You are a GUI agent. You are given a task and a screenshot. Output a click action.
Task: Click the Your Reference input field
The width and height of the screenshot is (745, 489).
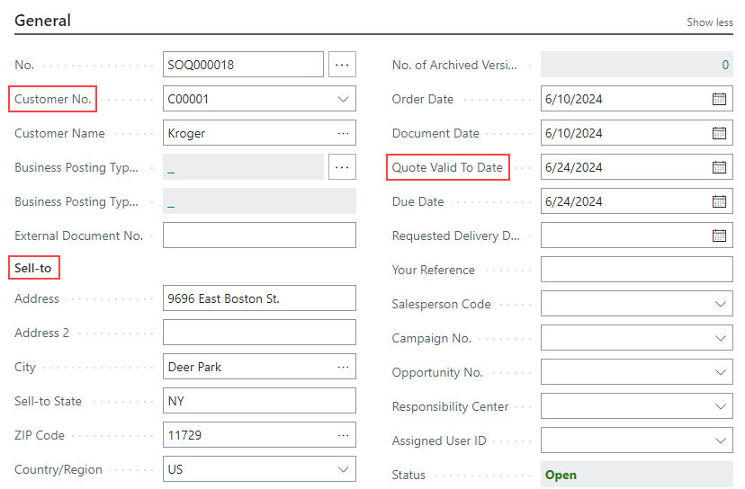click(637, 270)
